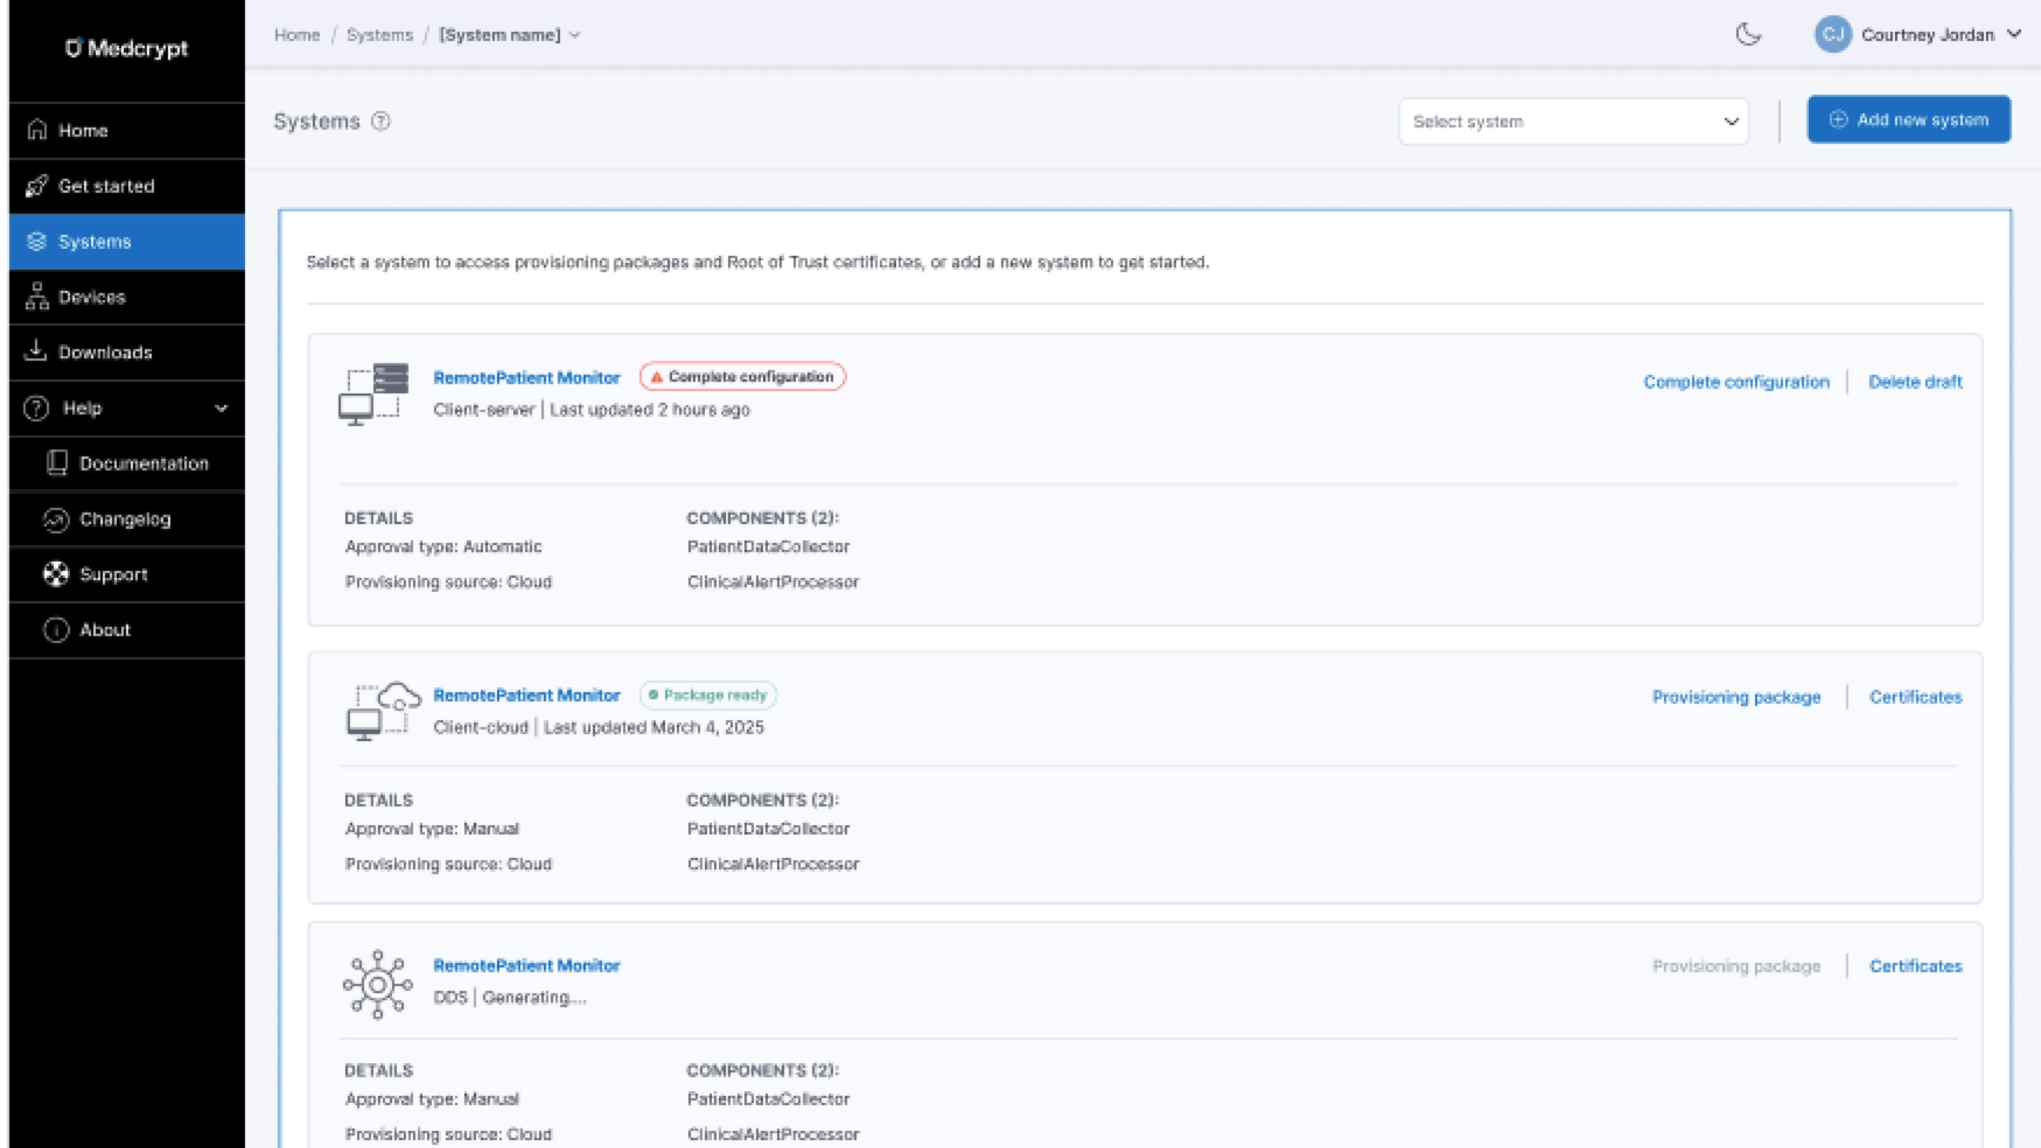Click the Complete configuration warning badge

pyautogui.click(x=742, y=376)
